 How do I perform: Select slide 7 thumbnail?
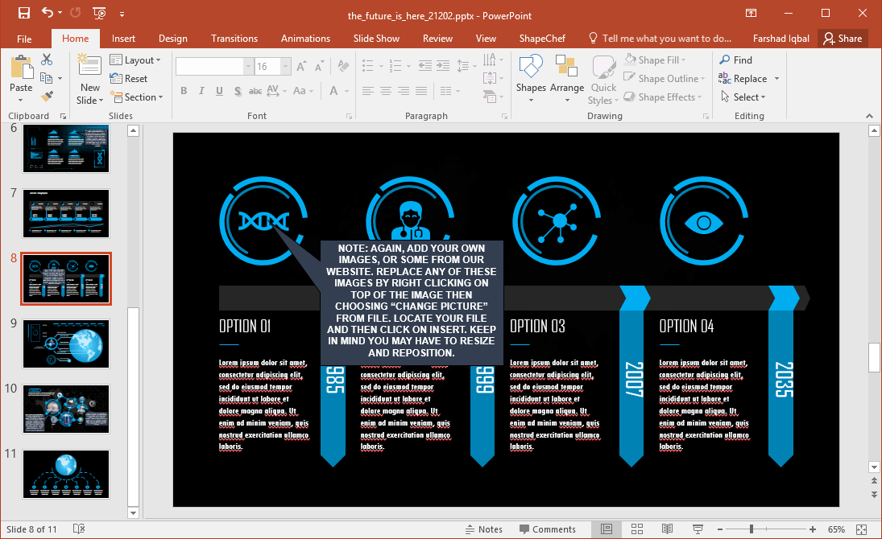click(66, 213)
